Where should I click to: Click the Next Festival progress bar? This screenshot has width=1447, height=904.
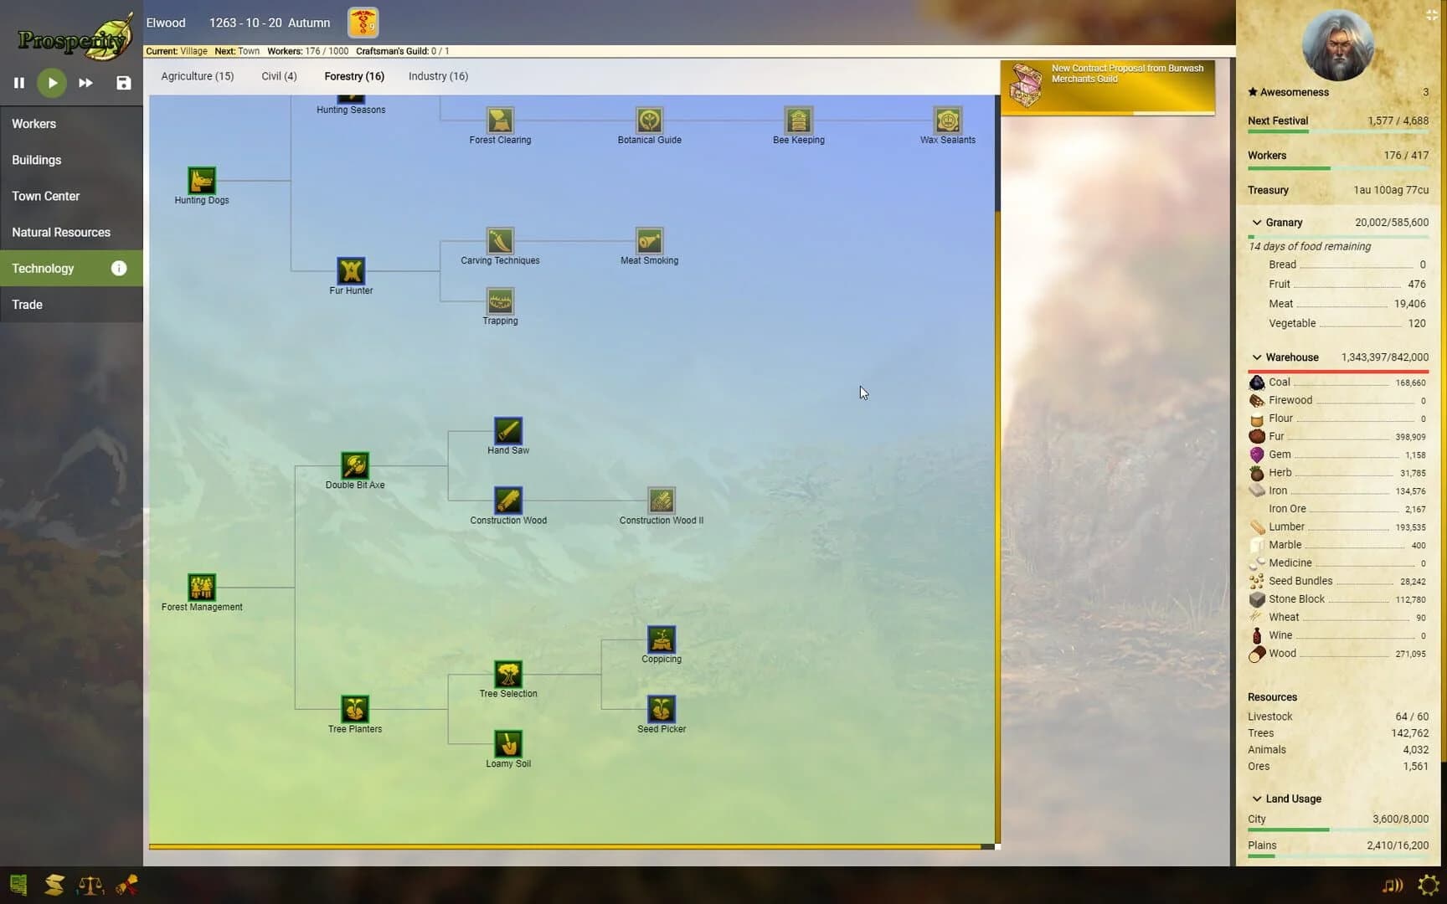[1337, 131]
